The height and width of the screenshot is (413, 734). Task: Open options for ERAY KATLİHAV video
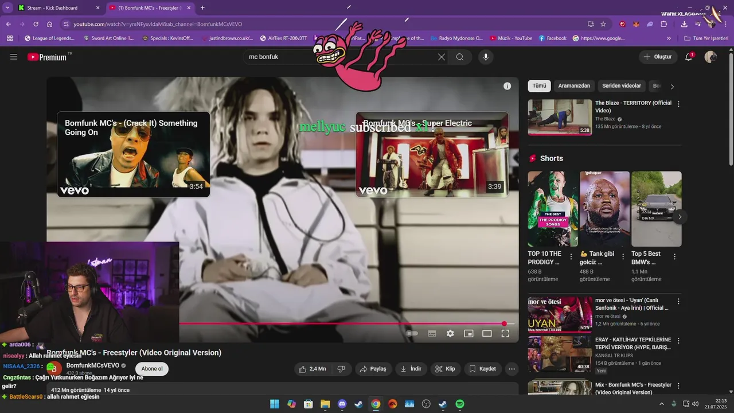(678, 341)
